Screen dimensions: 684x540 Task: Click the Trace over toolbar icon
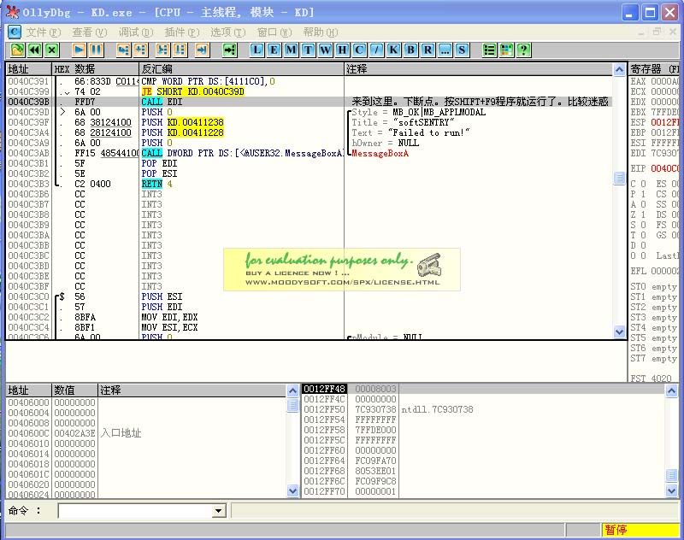coord(180,50)
